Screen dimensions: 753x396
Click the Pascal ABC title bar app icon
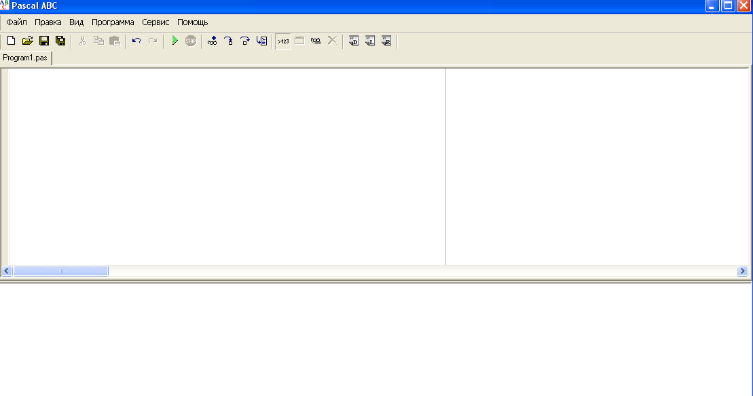pyautogui.click(x=5, y=5)
